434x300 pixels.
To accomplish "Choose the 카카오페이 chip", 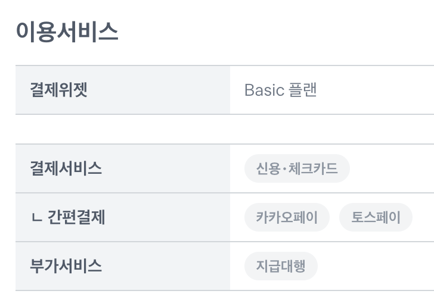I will [x=287, y=217].
